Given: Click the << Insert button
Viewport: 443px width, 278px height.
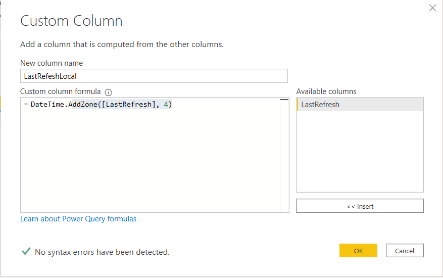Looking at the screenshot, I should point(360,206).
